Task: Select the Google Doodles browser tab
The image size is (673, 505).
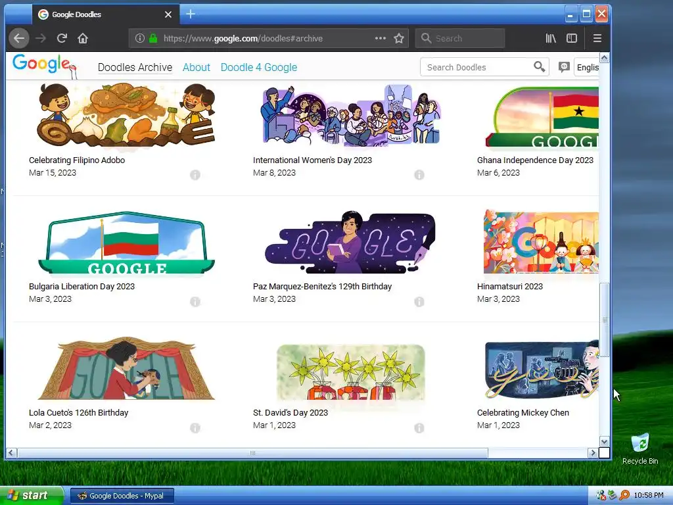Action: tap(106, 14)
